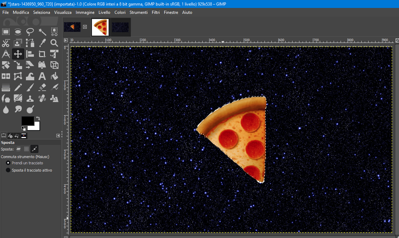The height and width of the screenshot is (238, 399).
Task: Select the Crop tool
Action: pyautogui.click(x=42, y=54)
